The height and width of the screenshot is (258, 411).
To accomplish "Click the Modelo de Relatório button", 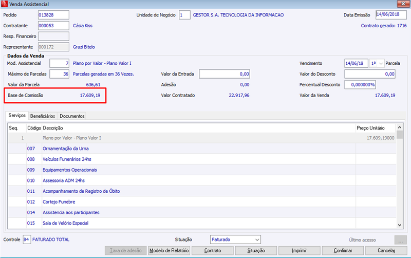I will (169, 250).
